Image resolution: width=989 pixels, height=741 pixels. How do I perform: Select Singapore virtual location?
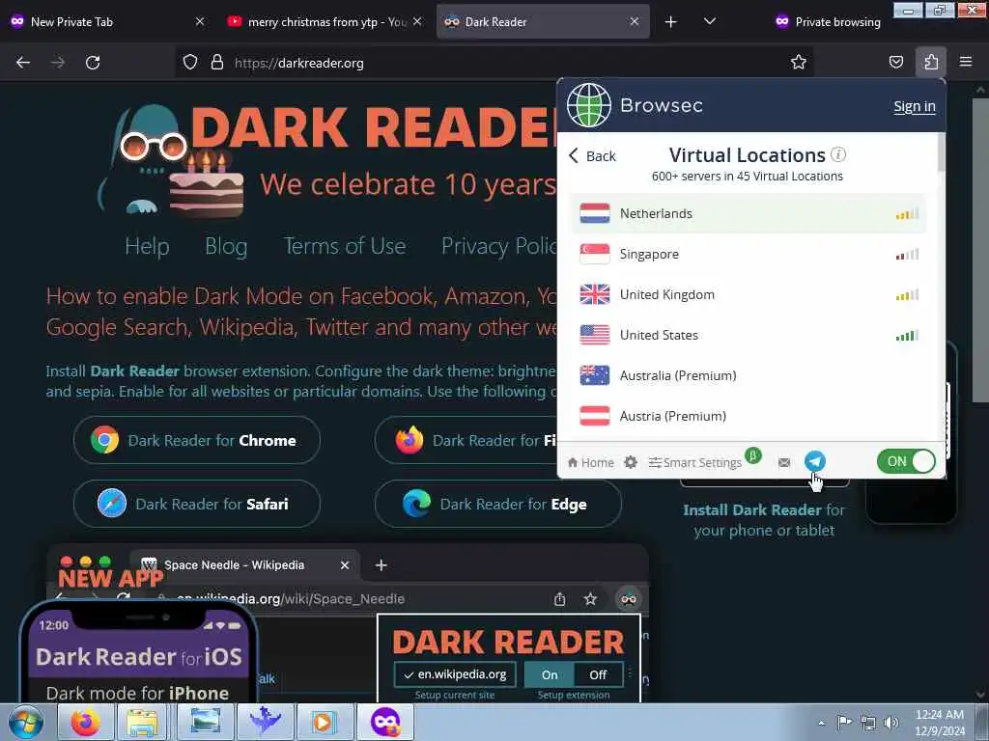(x=749, y=254)
